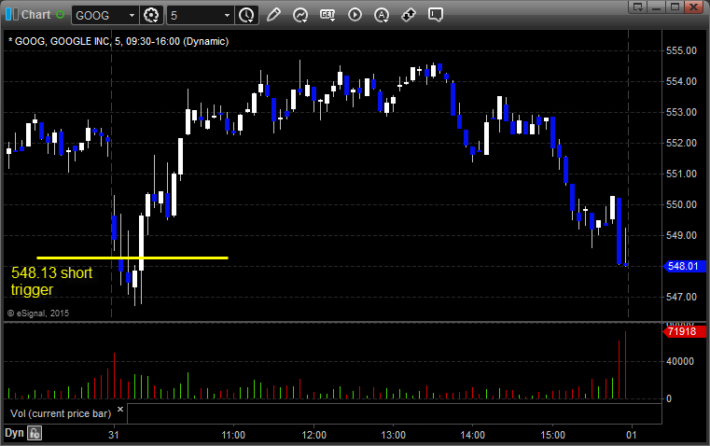Click the 14:00 time axis label
This screenshot has height=446, width=710.
pyautogui.click(x=472, y=435)
